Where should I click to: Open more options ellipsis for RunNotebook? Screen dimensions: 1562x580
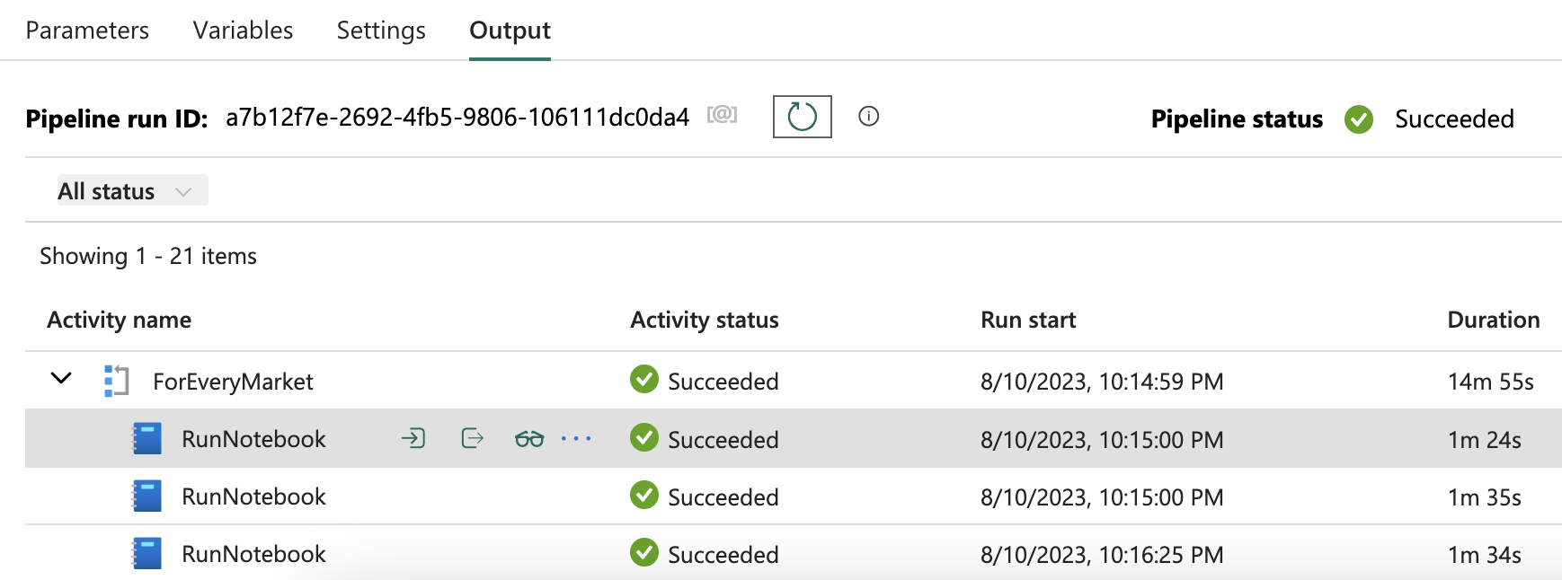576,438
